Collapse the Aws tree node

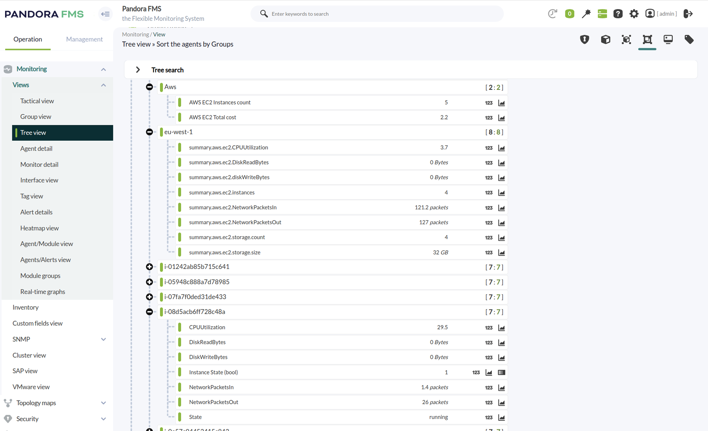tap(149, 87)
